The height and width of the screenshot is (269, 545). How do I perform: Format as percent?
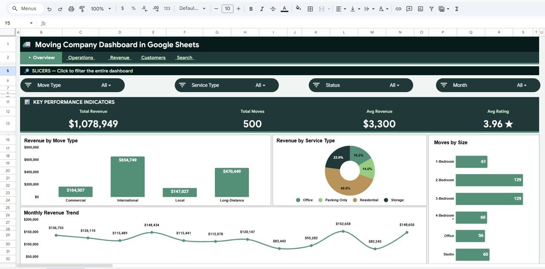[x=133, y=8]
